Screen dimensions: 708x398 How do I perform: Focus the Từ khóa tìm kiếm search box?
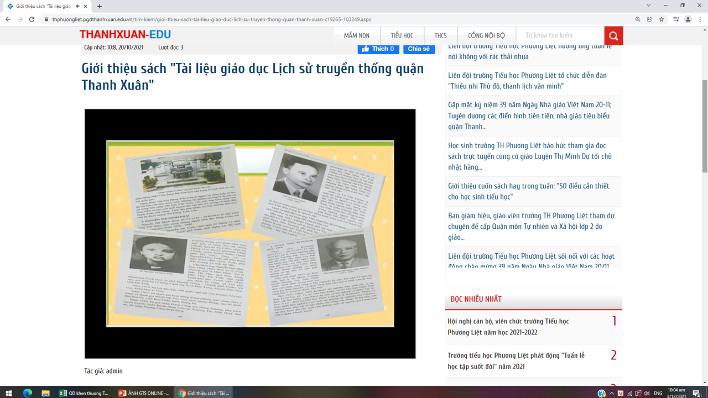coord(560,35)
